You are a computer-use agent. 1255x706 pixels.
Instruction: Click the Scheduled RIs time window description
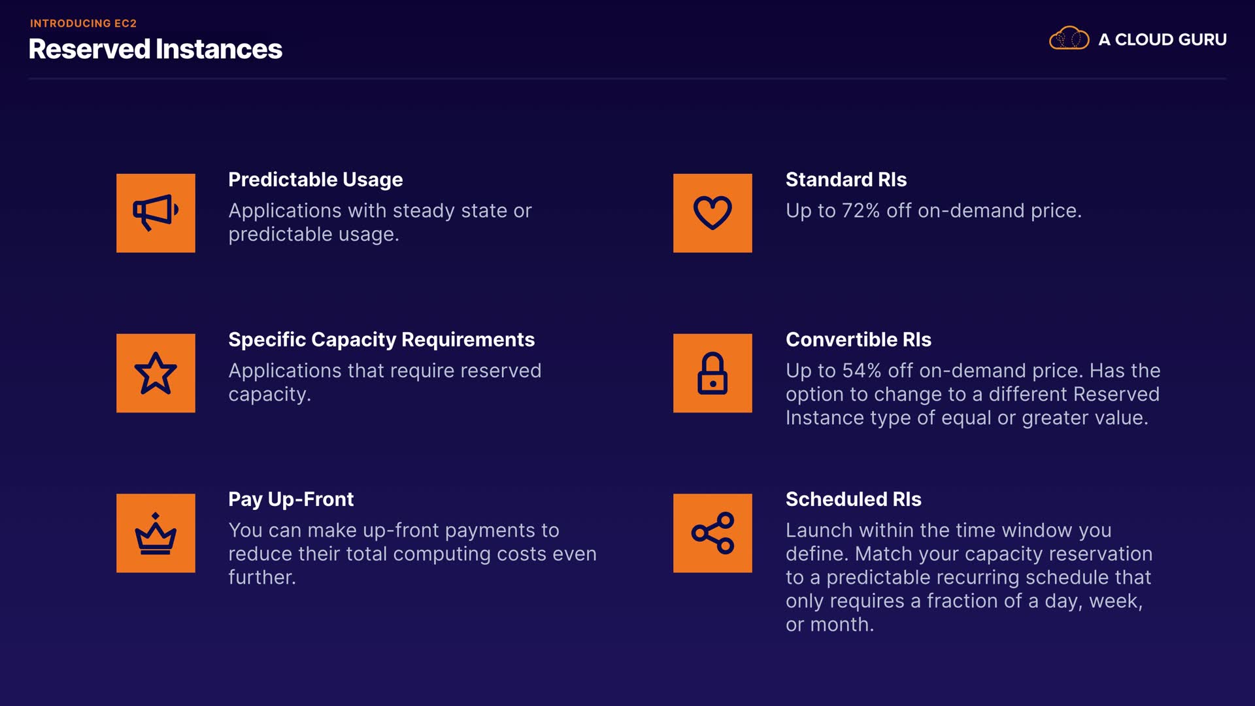(969, 577)
